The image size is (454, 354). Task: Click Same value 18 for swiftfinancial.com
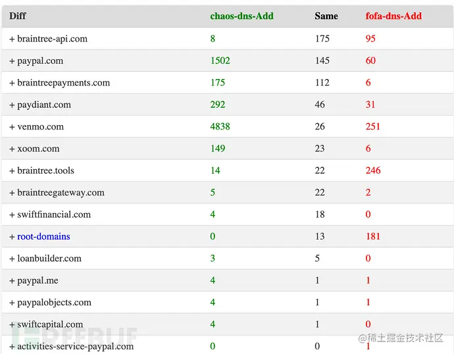click(320, 215)
